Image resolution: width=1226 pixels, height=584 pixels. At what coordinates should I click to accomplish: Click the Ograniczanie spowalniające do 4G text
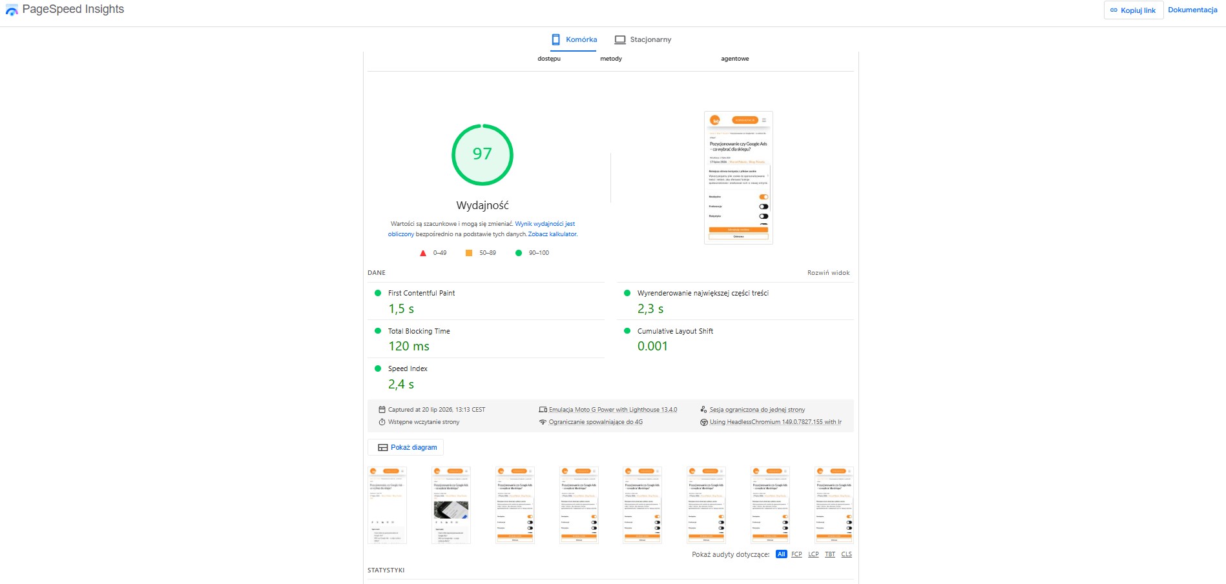point(596,422)
